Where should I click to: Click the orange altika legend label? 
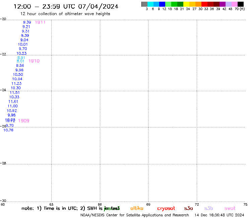137,208
